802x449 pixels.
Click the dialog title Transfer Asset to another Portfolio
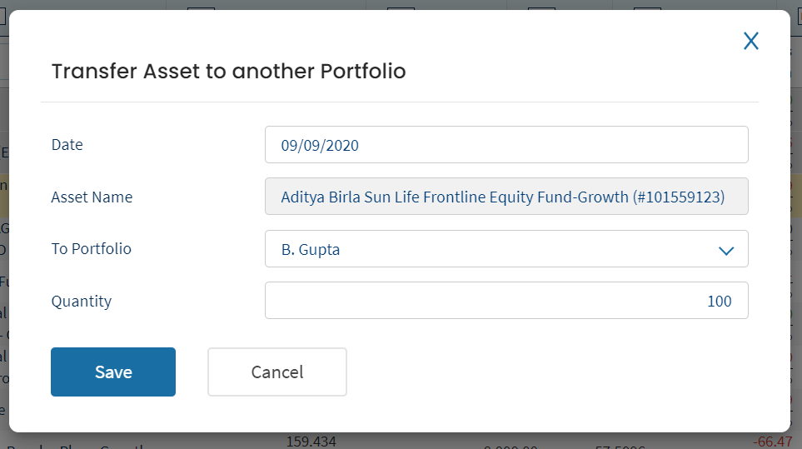228,72
